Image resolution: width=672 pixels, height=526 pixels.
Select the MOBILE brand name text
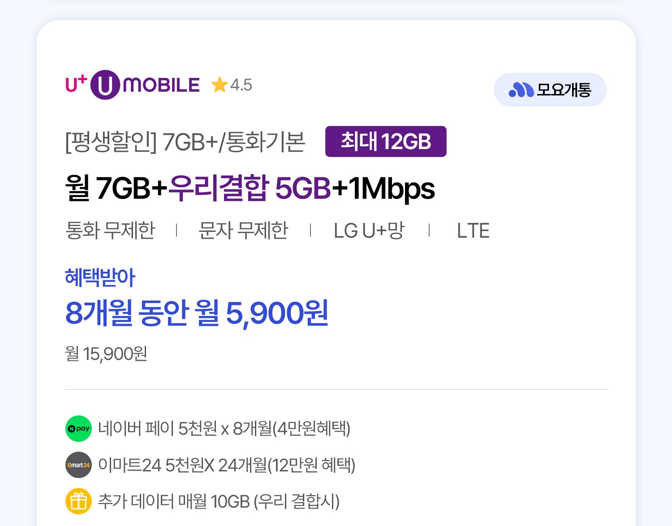pyautogui.click(x=161, y=85)
